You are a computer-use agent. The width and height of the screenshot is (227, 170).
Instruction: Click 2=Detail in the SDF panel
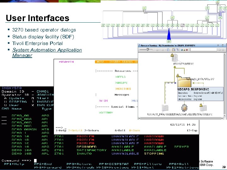coord(75,130)
